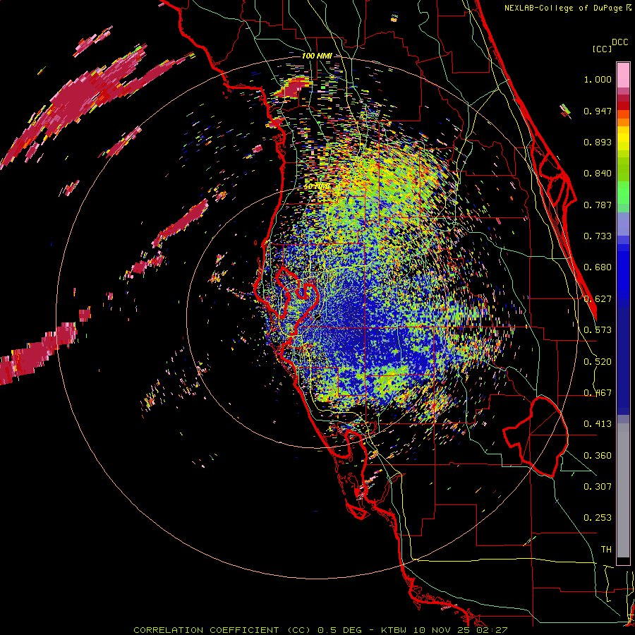The width and height of the screenshot is (635, 635).
Task: Click the 0.733 scale value
Action: 598,236
